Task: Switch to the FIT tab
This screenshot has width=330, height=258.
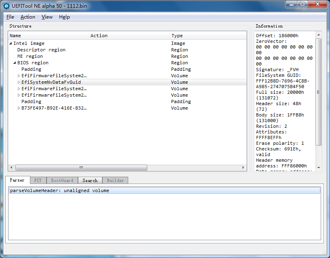Action: click(38, 180)
